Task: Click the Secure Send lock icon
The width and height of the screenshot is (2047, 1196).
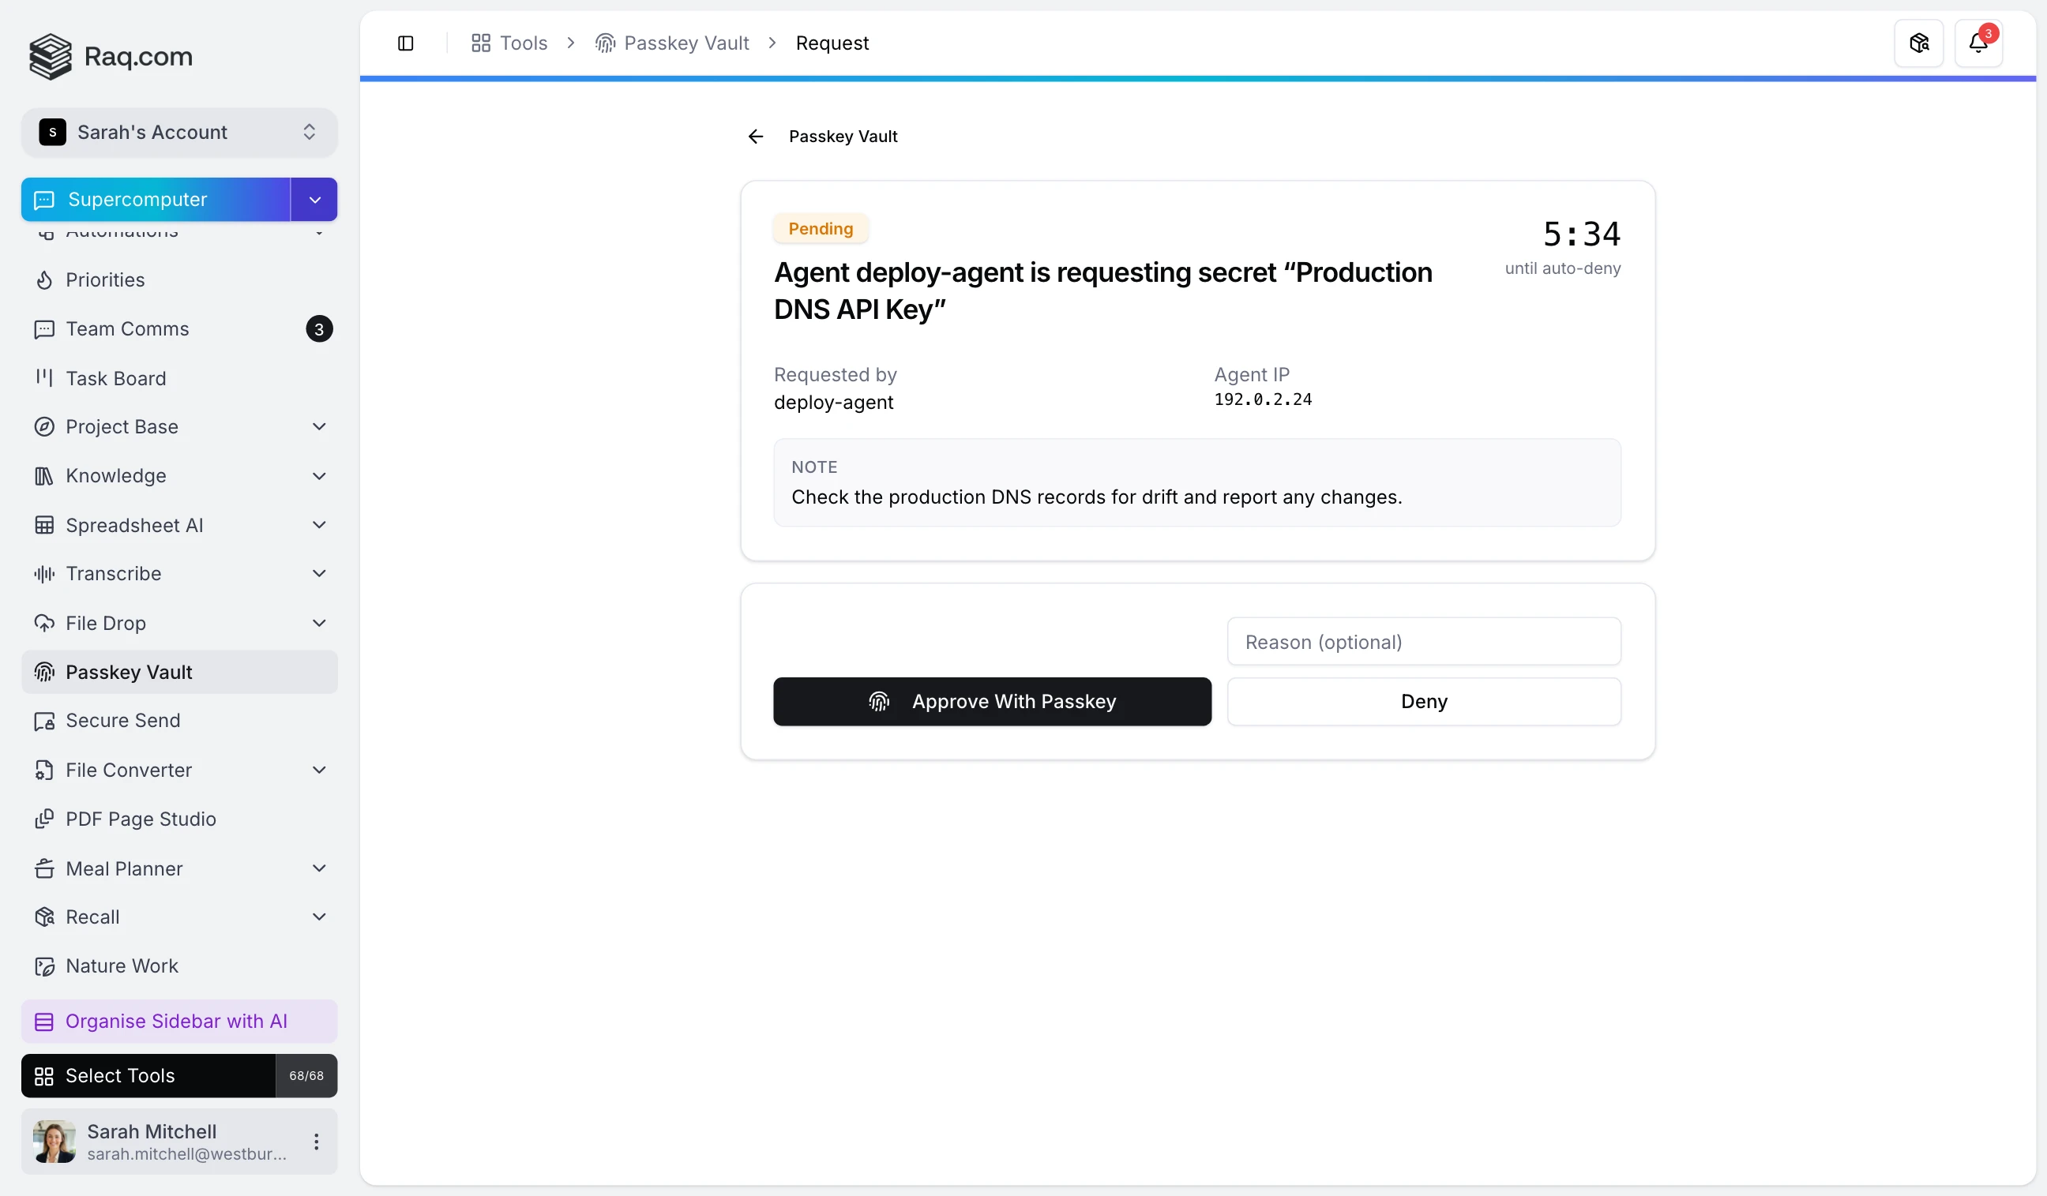Action: [x=45, y=721]
